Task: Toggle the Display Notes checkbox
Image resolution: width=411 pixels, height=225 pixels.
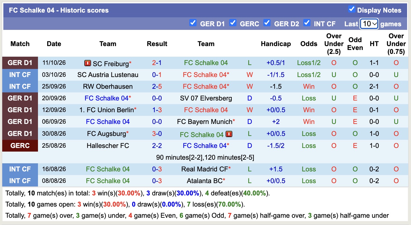Action: coord(352,9)
